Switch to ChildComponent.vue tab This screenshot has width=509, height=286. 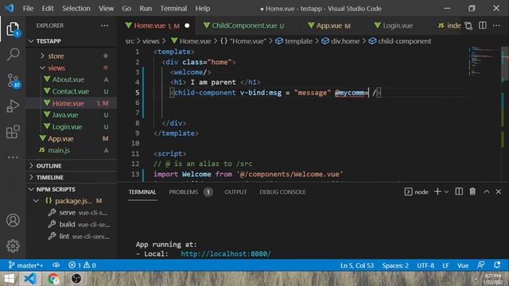click(243, 25)
